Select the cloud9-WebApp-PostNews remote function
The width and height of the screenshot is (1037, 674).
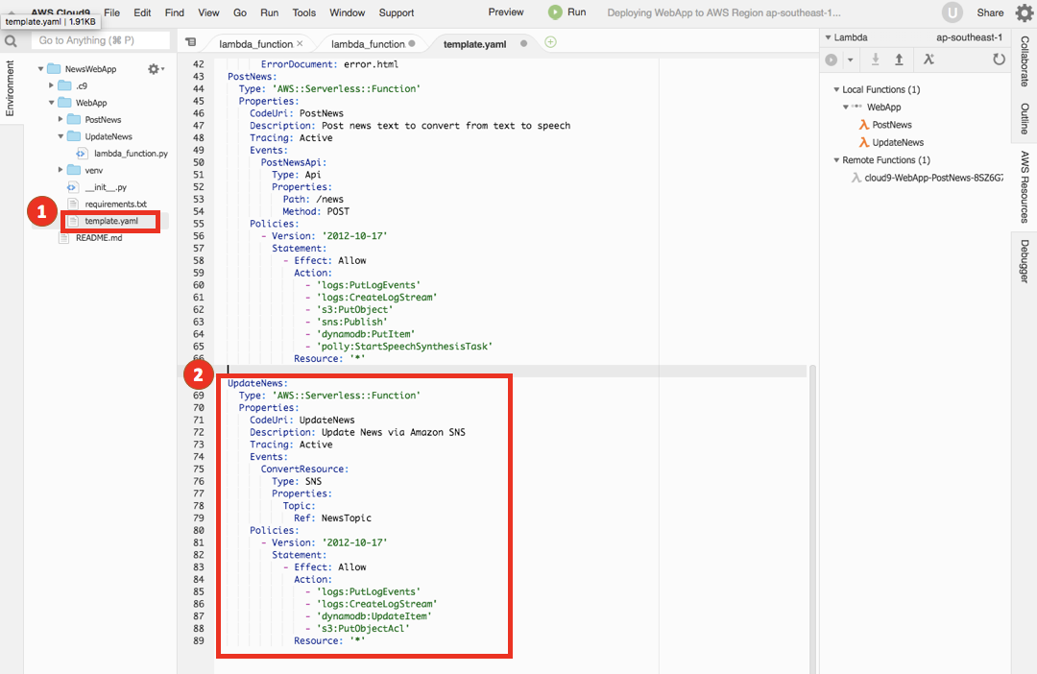[x=934, y=178]
